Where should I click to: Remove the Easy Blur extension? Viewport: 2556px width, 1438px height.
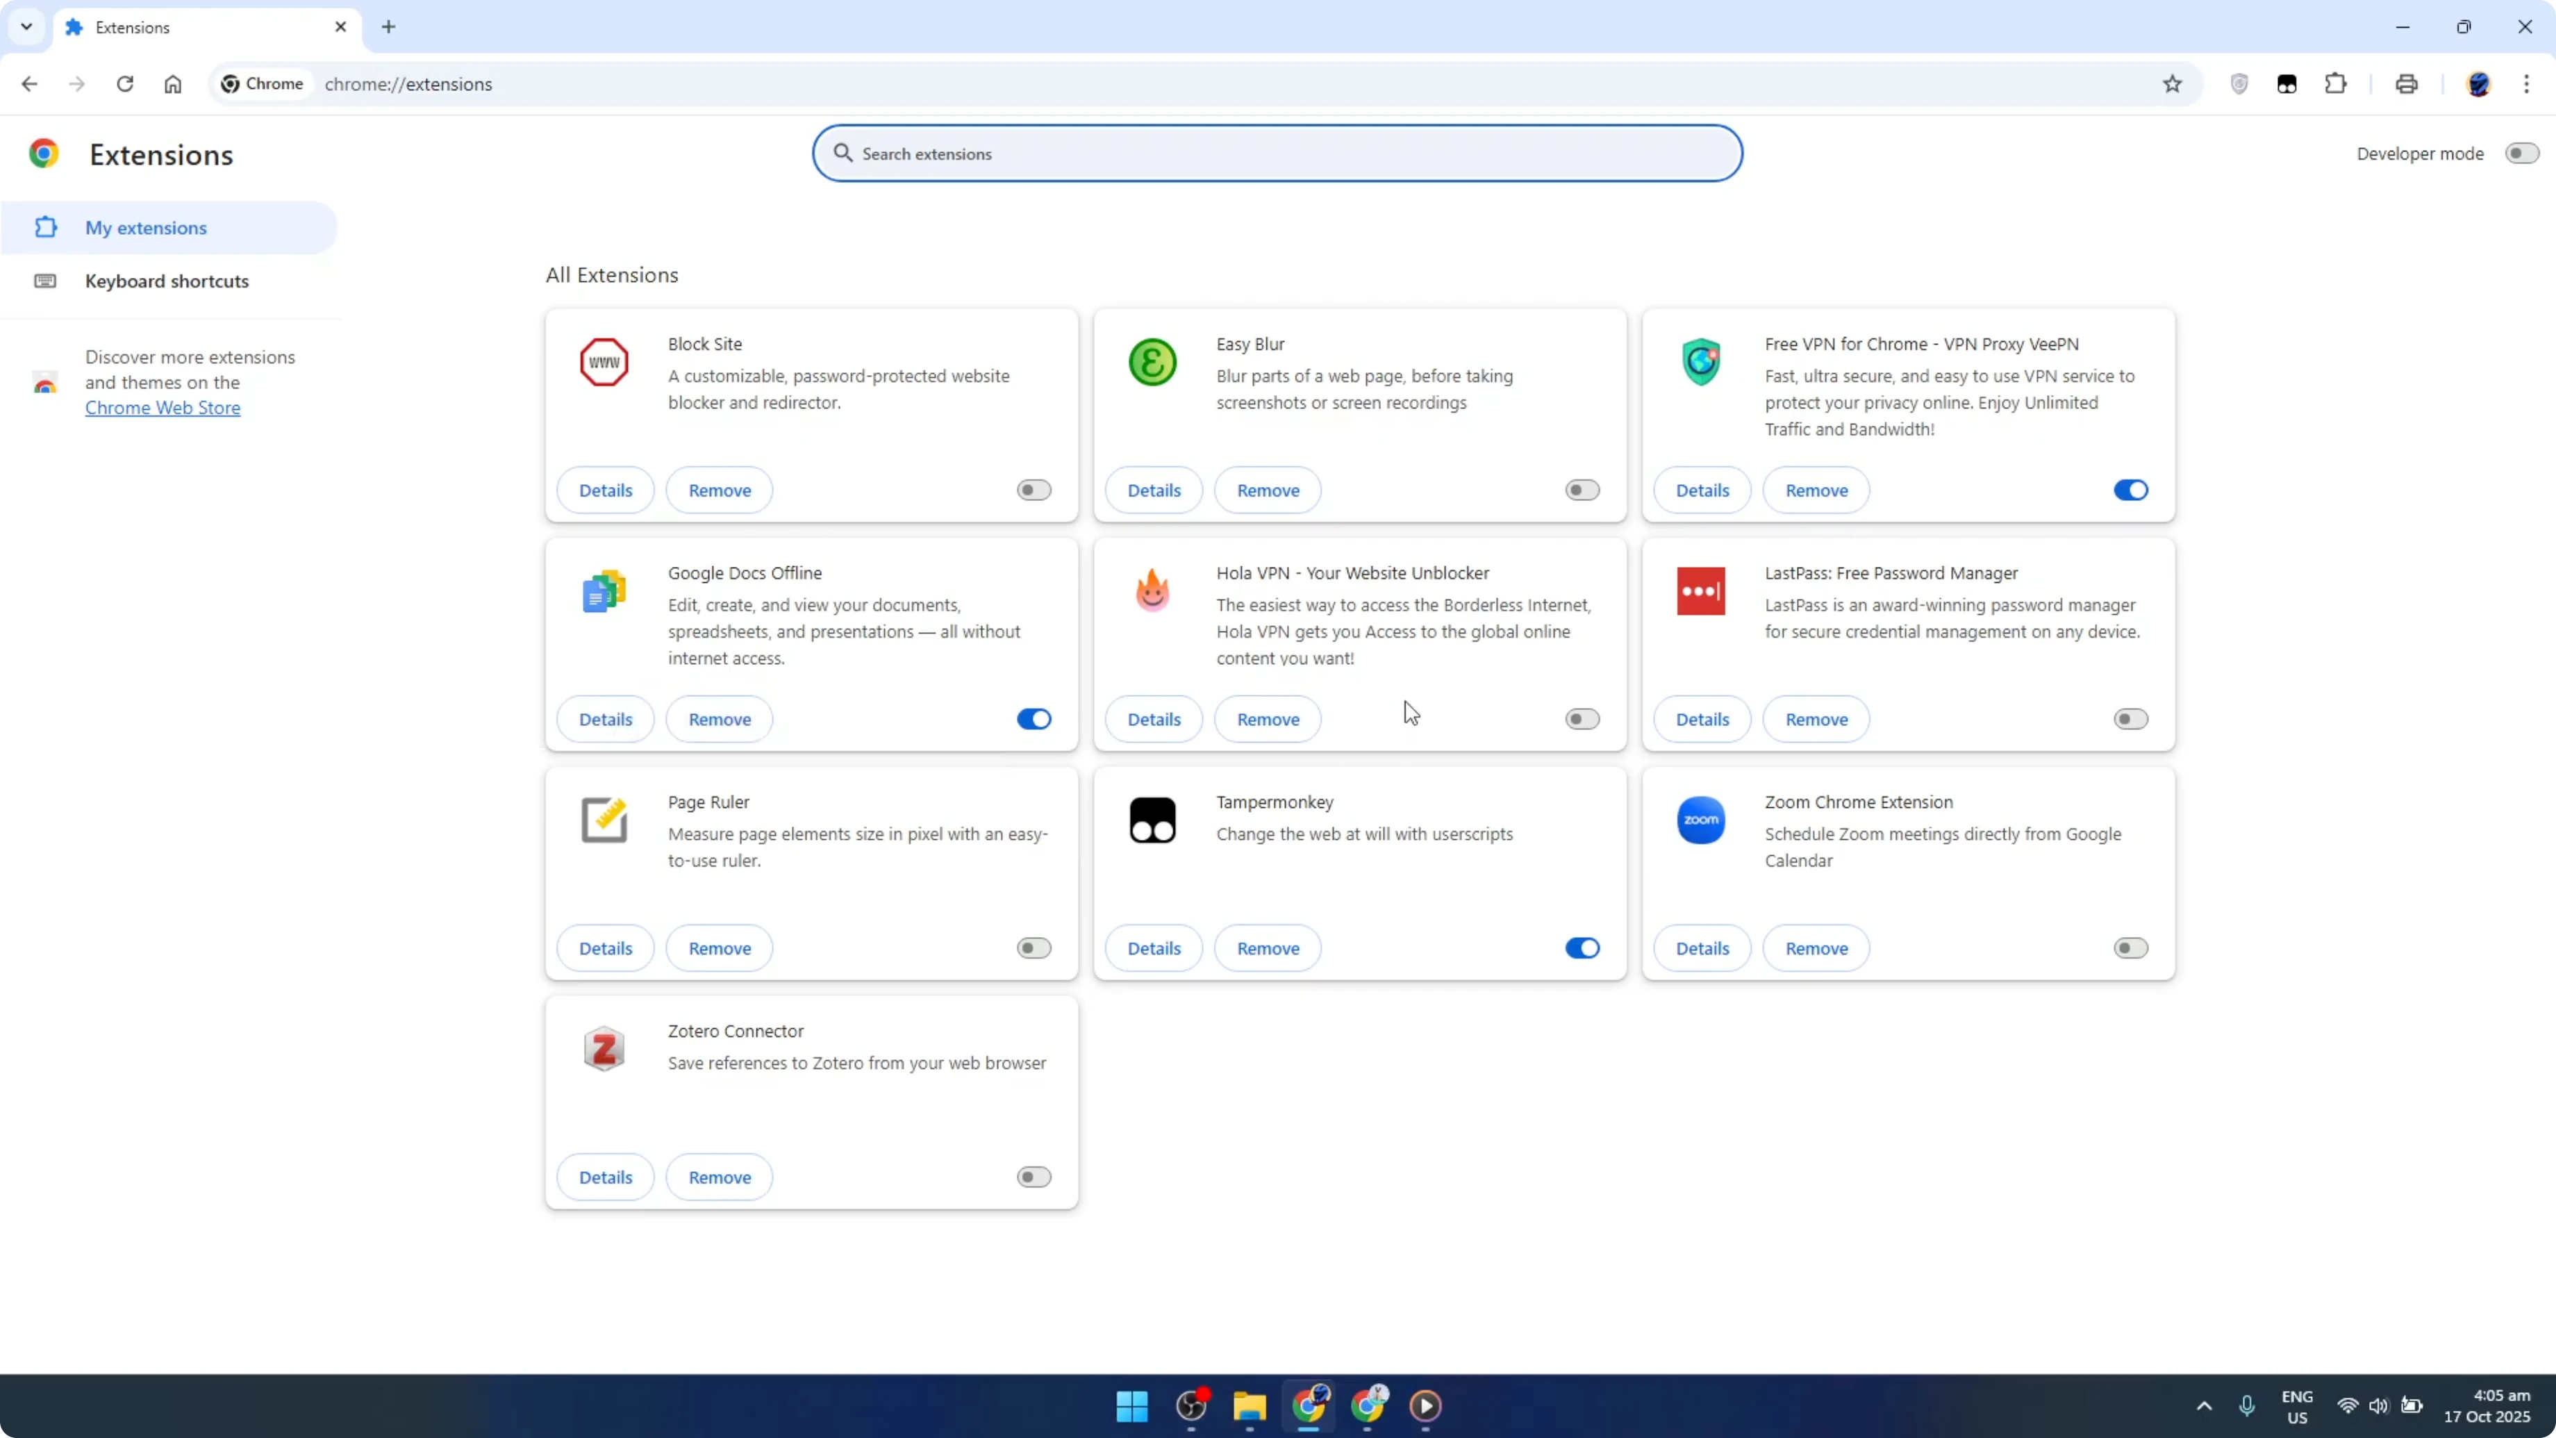coord(1268,490)
